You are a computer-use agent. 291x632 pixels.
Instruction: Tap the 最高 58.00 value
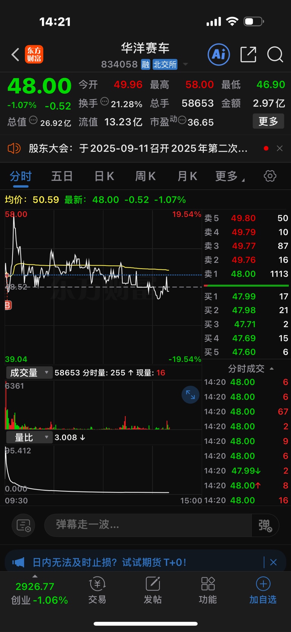tap(200, 84)
